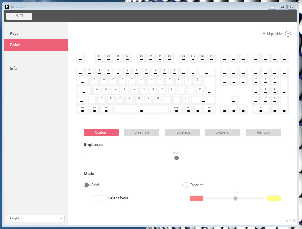The image size is (302, 229).
Task: Apply the Rainbow lighting effect
Action: click(263, 132)
